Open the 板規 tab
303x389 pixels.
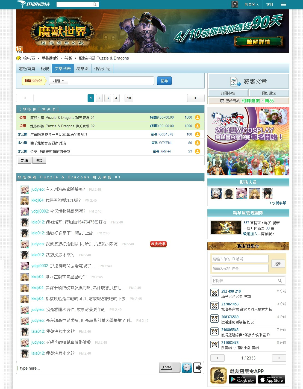45,69
